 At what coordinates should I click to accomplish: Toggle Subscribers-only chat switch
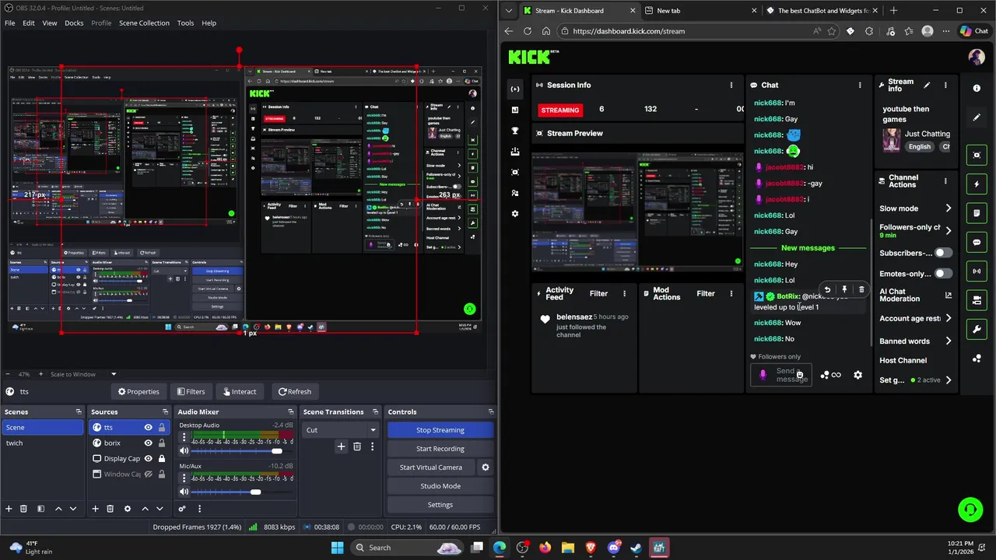[943, 253]
